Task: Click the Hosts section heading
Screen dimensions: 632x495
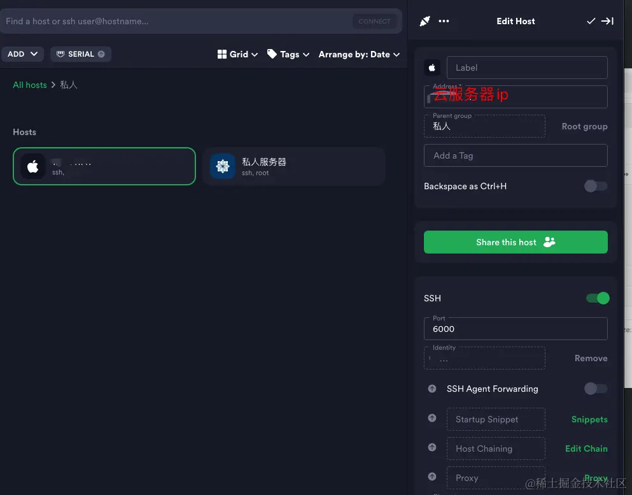Action: click(25, 132)
